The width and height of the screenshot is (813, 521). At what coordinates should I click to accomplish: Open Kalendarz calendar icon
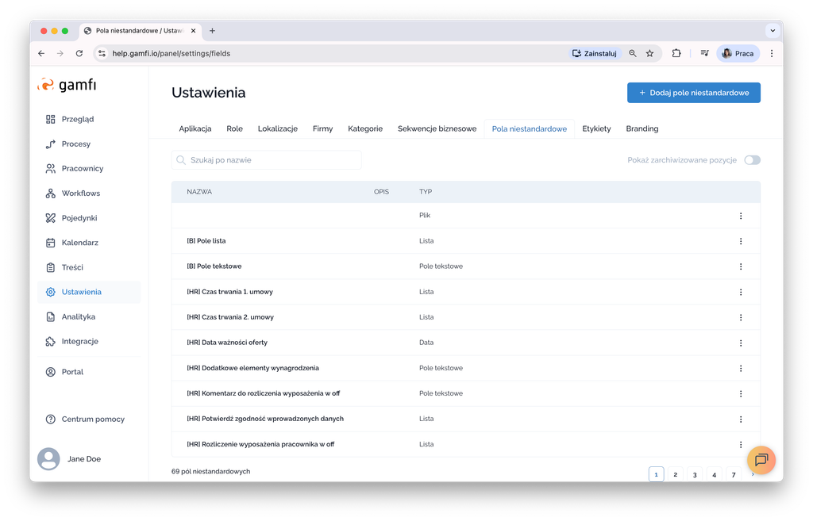tap(51, 243)
